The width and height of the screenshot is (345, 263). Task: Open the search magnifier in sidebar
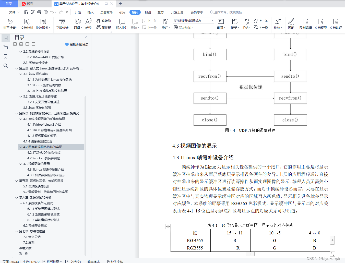pos(6,66)
